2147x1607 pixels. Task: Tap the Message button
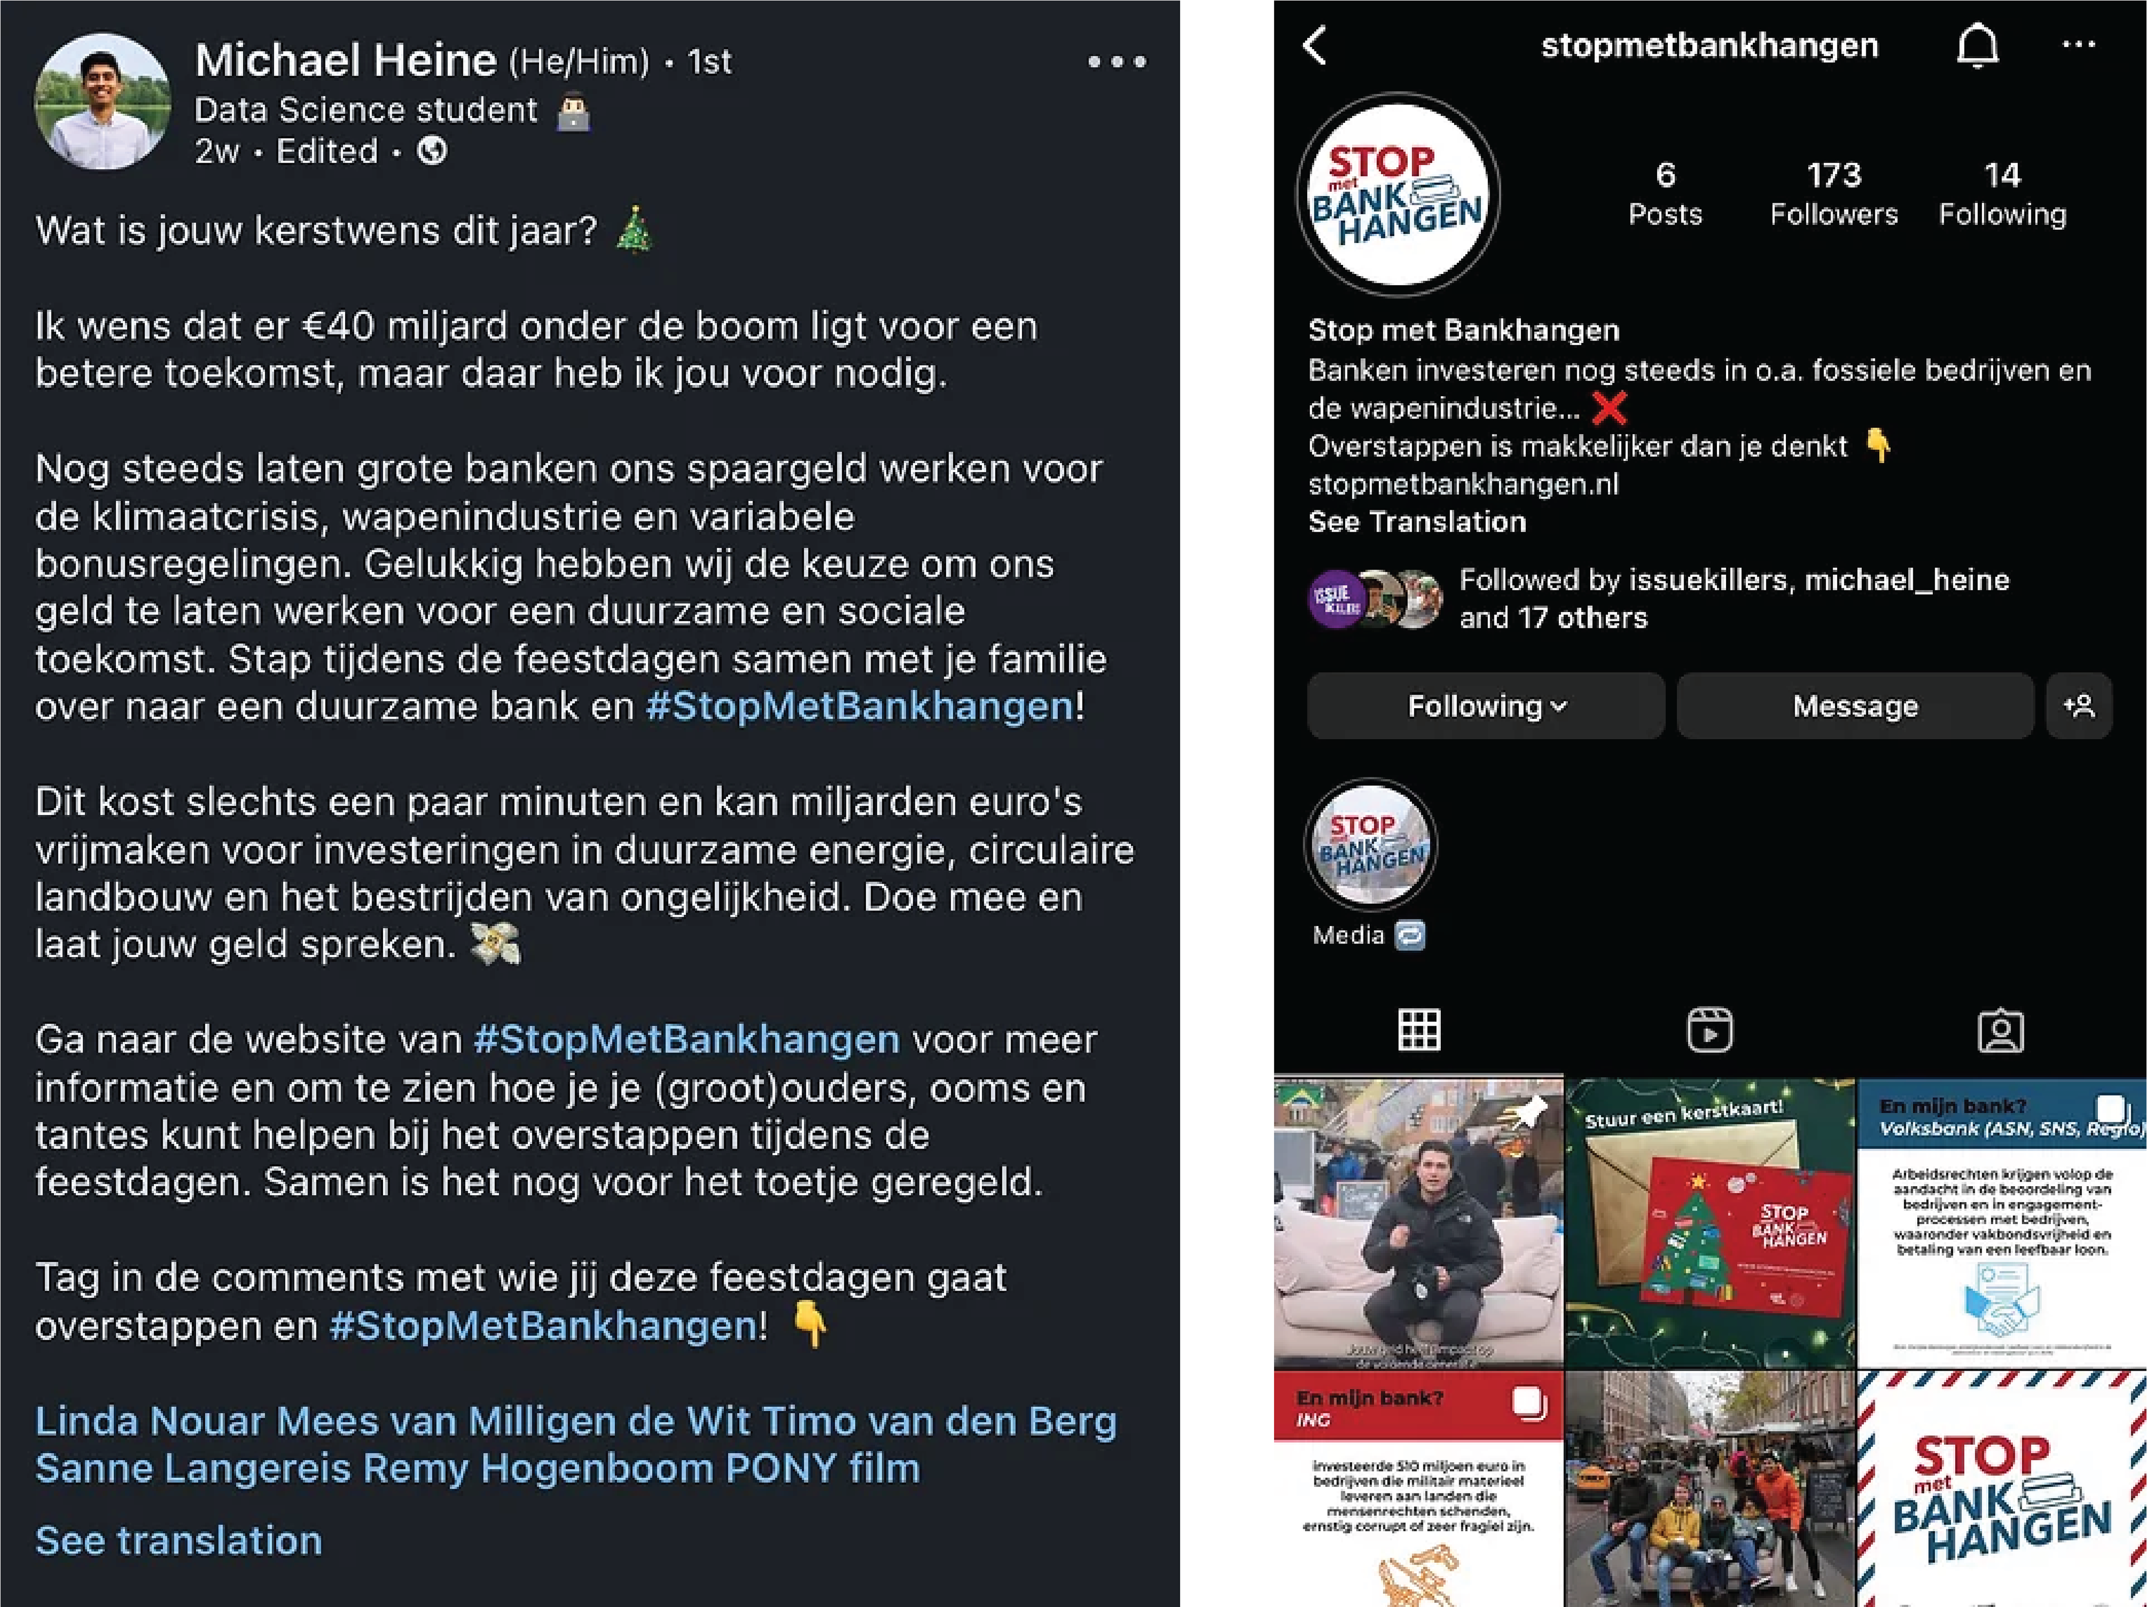pos(1855,705)
